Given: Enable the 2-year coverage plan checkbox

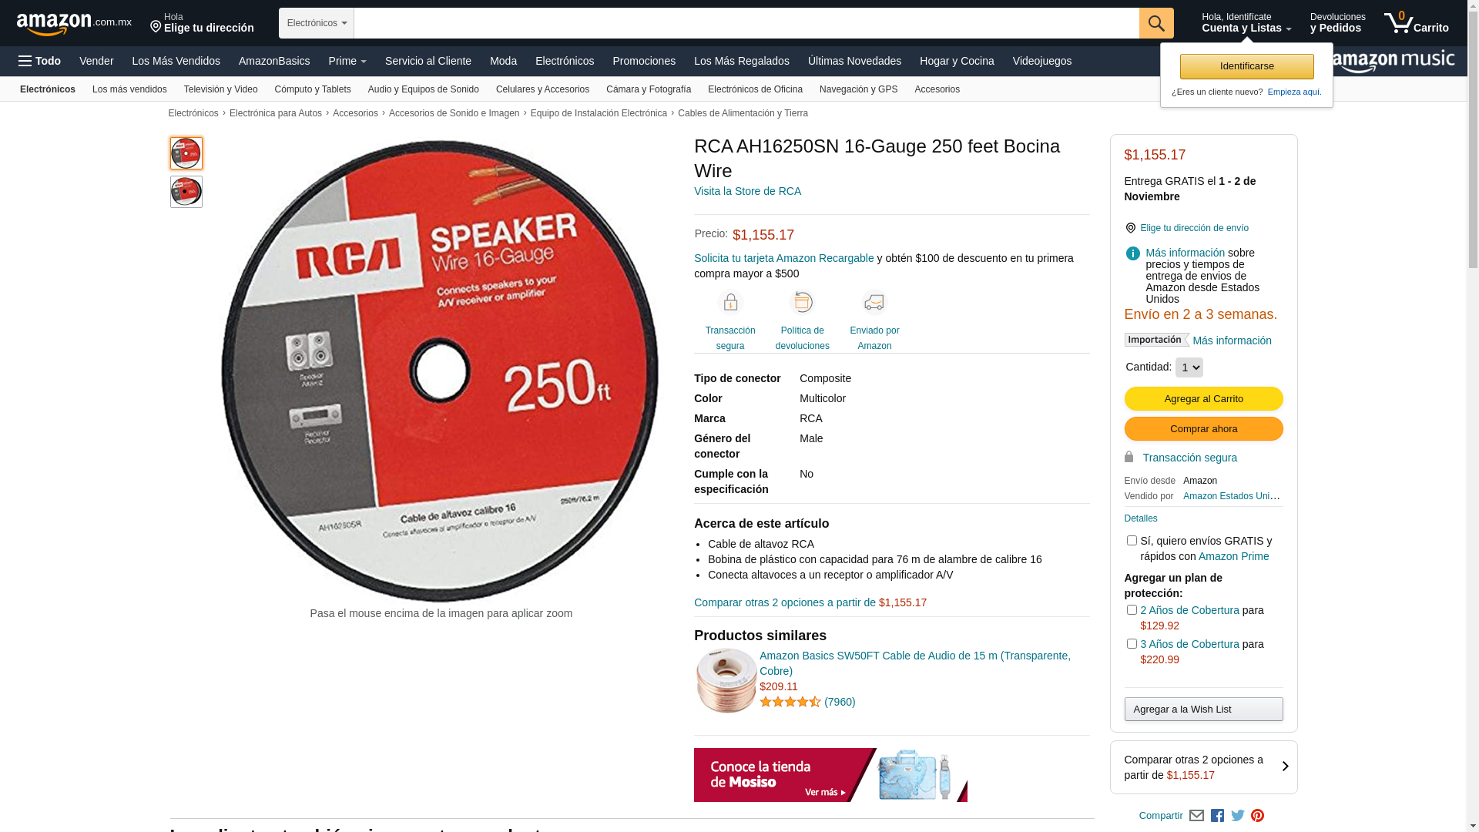Looking at the screenshot, I should (1131, 610).
